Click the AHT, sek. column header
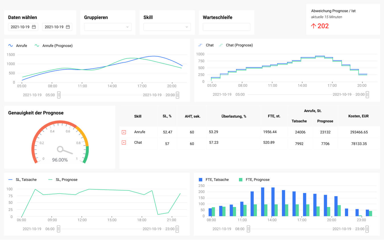 192,116
